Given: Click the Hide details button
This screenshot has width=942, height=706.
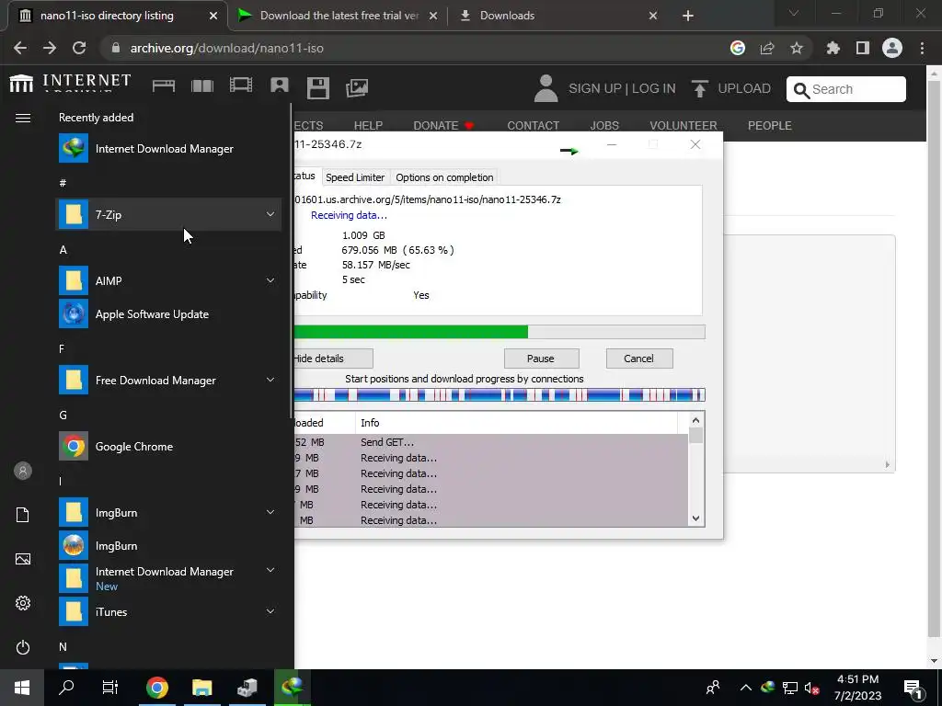Looking at the screenshot, I should coord(331,359).
